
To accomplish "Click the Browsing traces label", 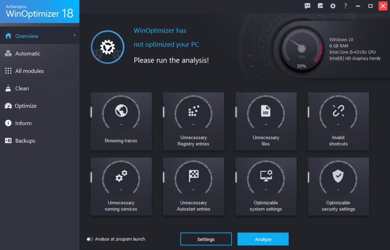I will click(x=121, y=141).
